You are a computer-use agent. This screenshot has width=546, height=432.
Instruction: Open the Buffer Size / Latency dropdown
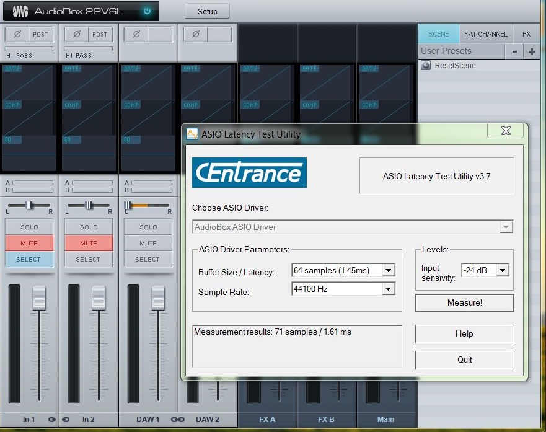388,270
